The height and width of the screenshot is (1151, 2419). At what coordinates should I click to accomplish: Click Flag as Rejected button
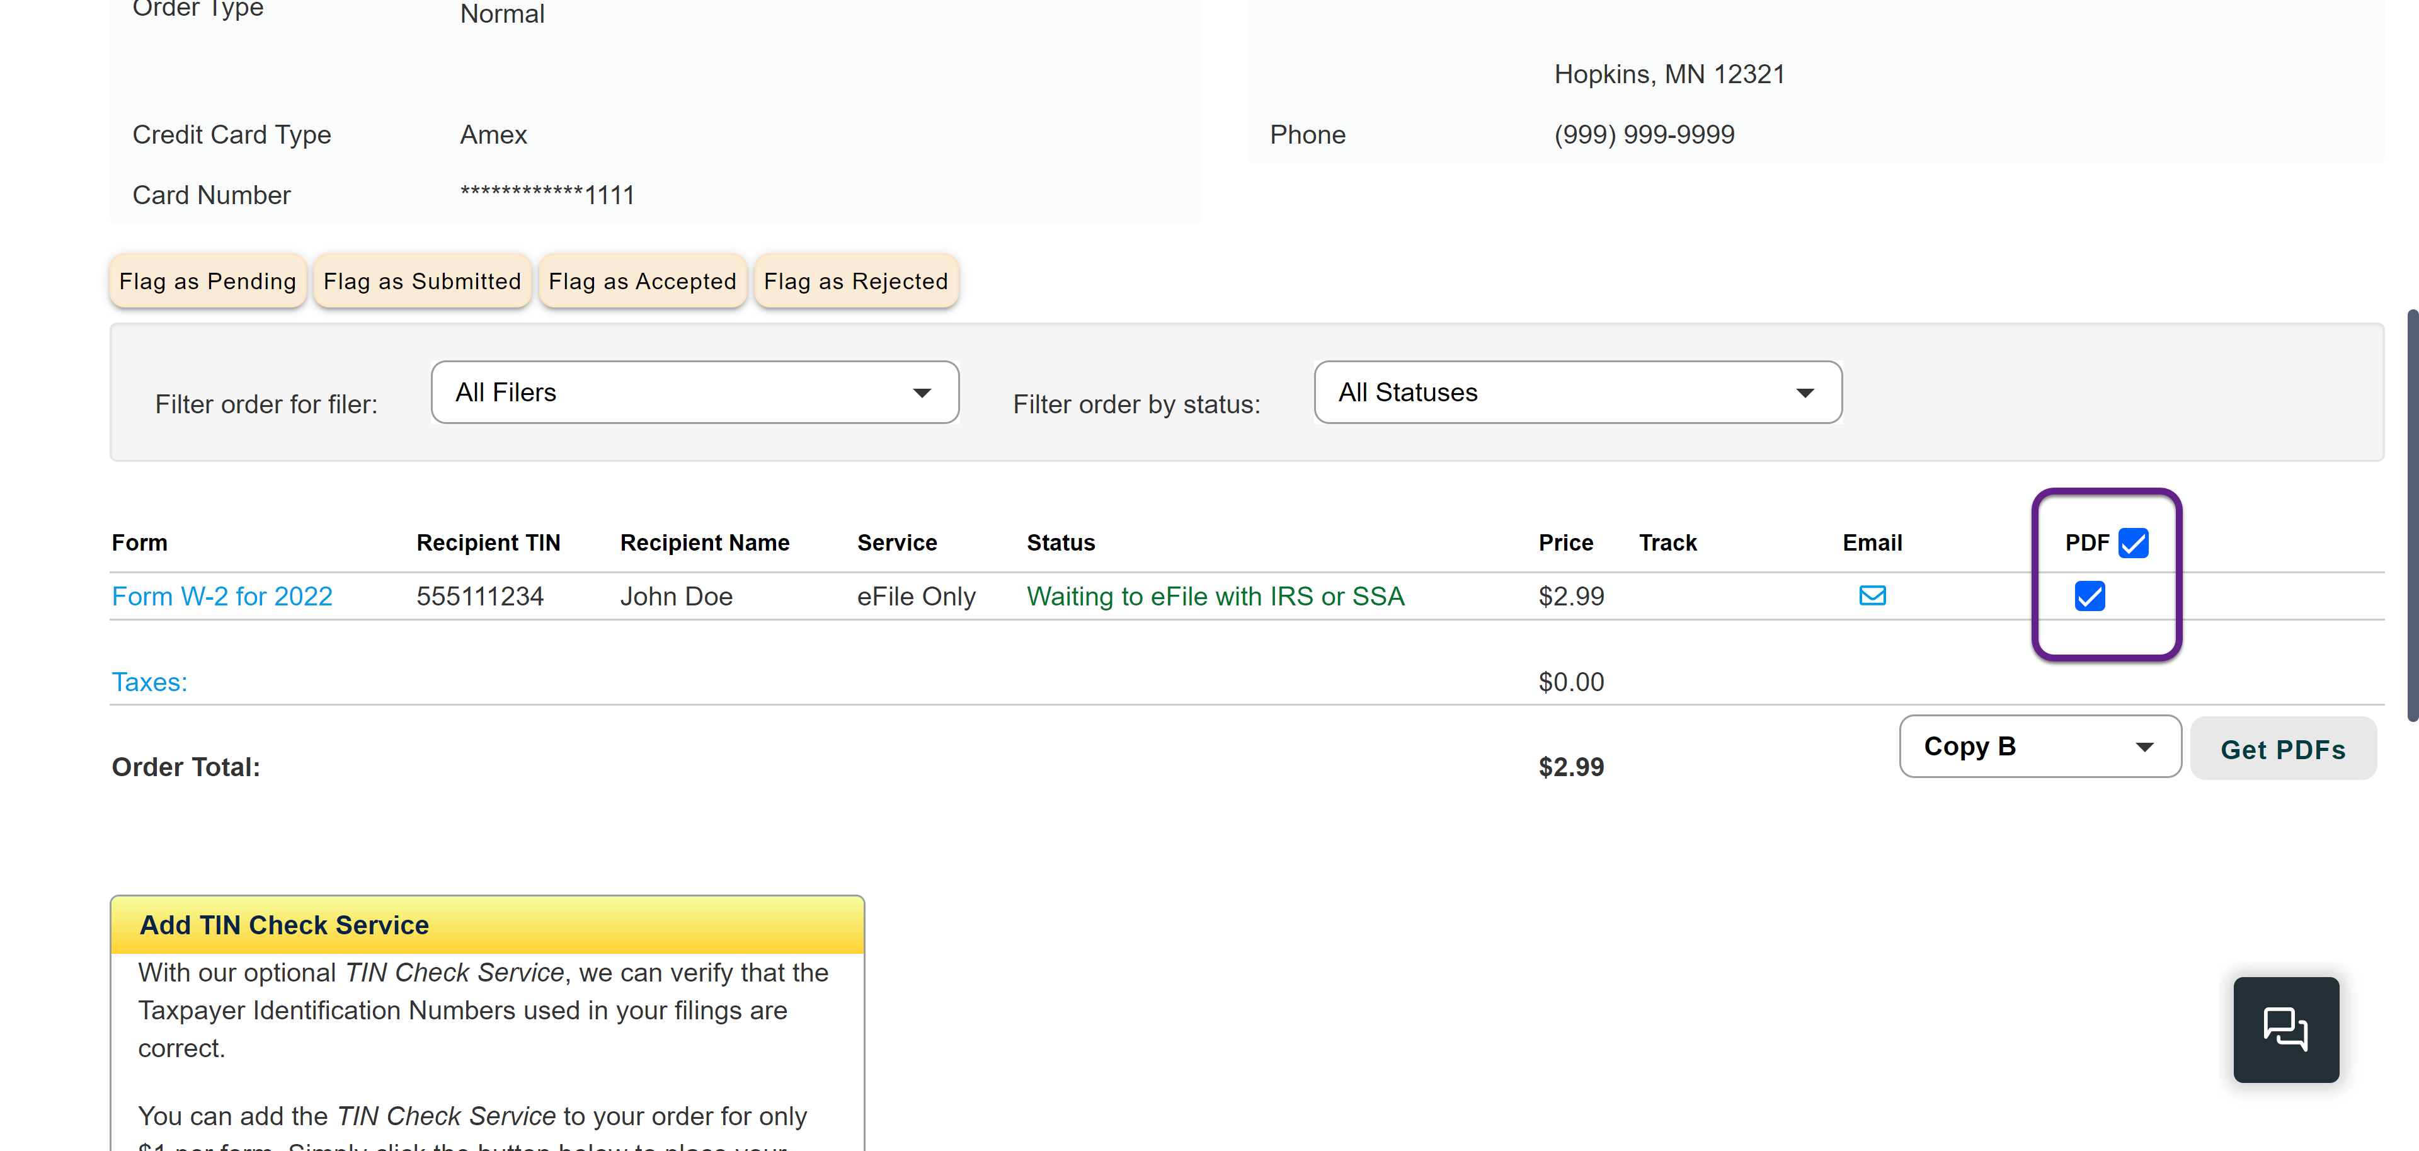(855, 281)
